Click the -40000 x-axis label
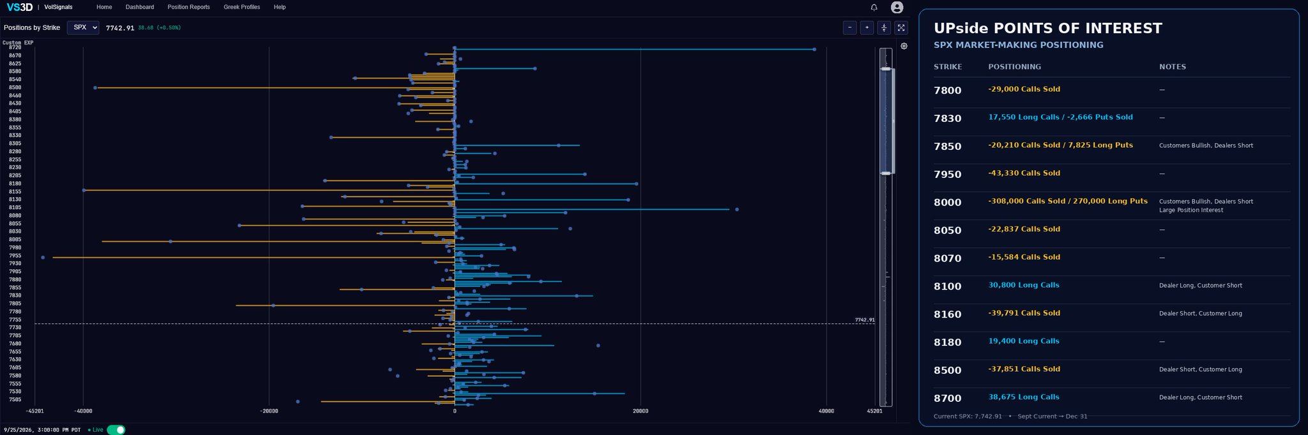Screen dimensions: 1308x435 point(83,411)
